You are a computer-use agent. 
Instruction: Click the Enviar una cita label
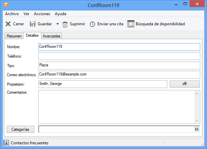point(110,24)
